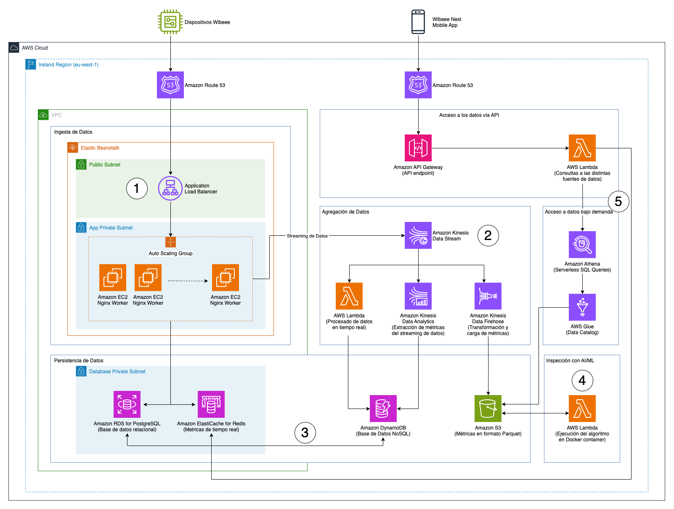Click the 'Wibeee Nest Mobile App' label
Viewport: 674px width, 509px height.
[x=447, y=22]
